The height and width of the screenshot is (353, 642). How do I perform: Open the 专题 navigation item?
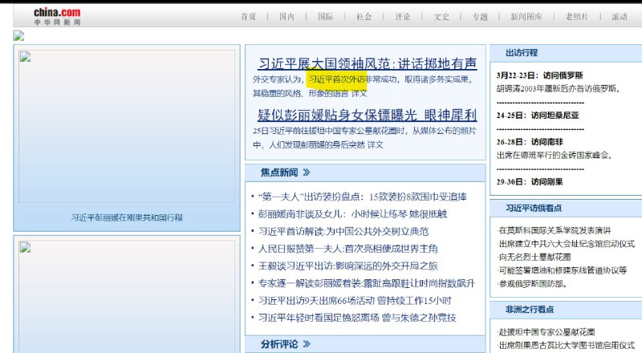(x=480, y=17)
